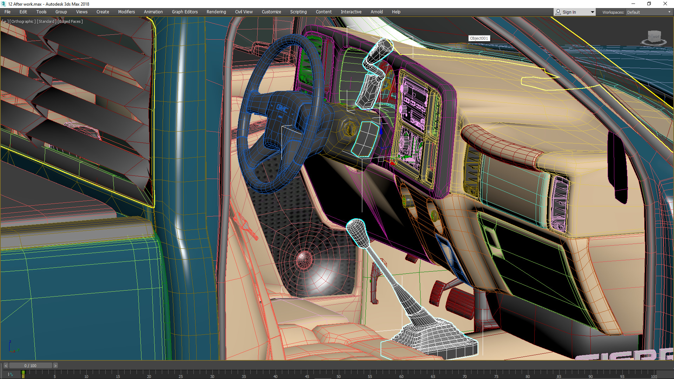Click the time slider 0 / 100 bar
674x379 pixels.
[31, 366]
